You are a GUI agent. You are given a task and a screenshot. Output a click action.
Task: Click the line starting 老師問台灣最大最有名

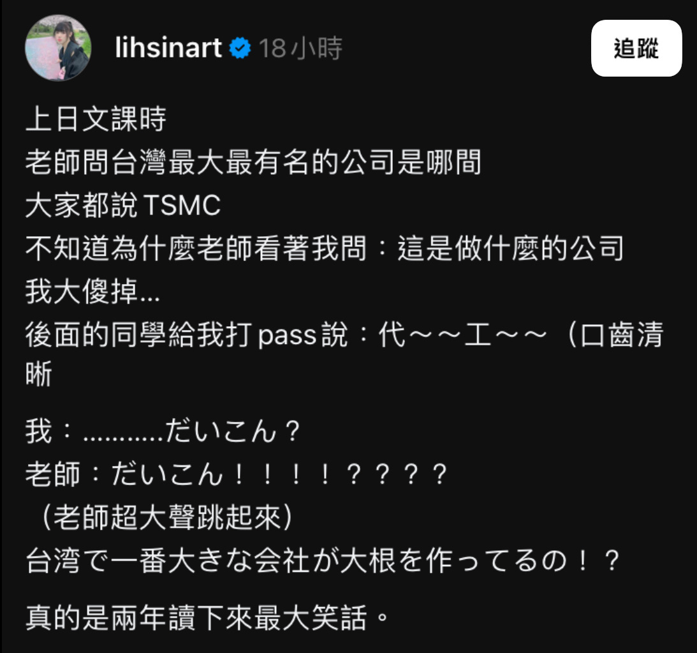pos(253,162)
